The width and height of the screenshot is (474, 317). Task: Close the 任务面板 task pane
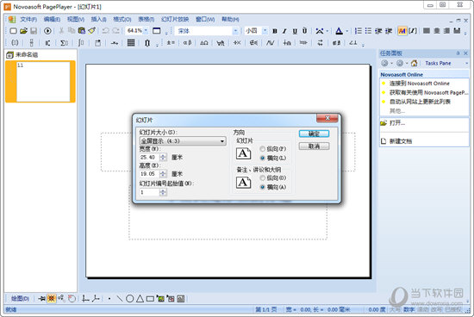coord(465,53)
